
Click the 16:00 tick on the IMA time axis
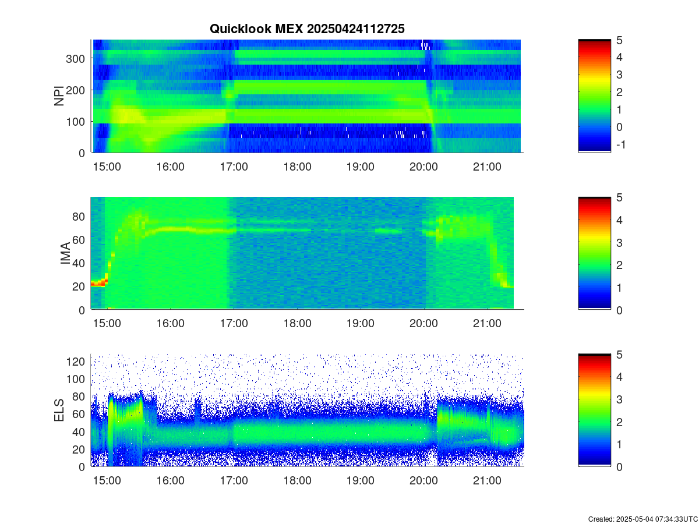170,323
